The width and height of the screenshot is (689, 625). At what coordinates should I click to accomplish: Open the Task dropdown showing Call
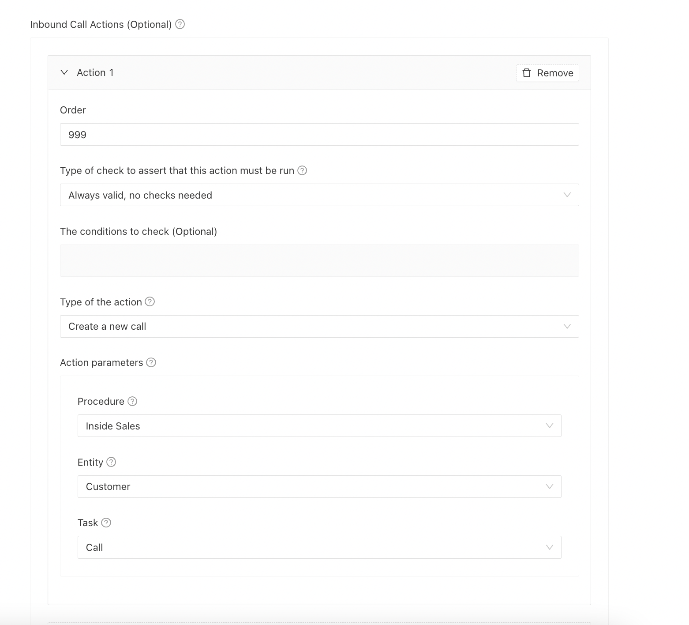tap(319, 547)
